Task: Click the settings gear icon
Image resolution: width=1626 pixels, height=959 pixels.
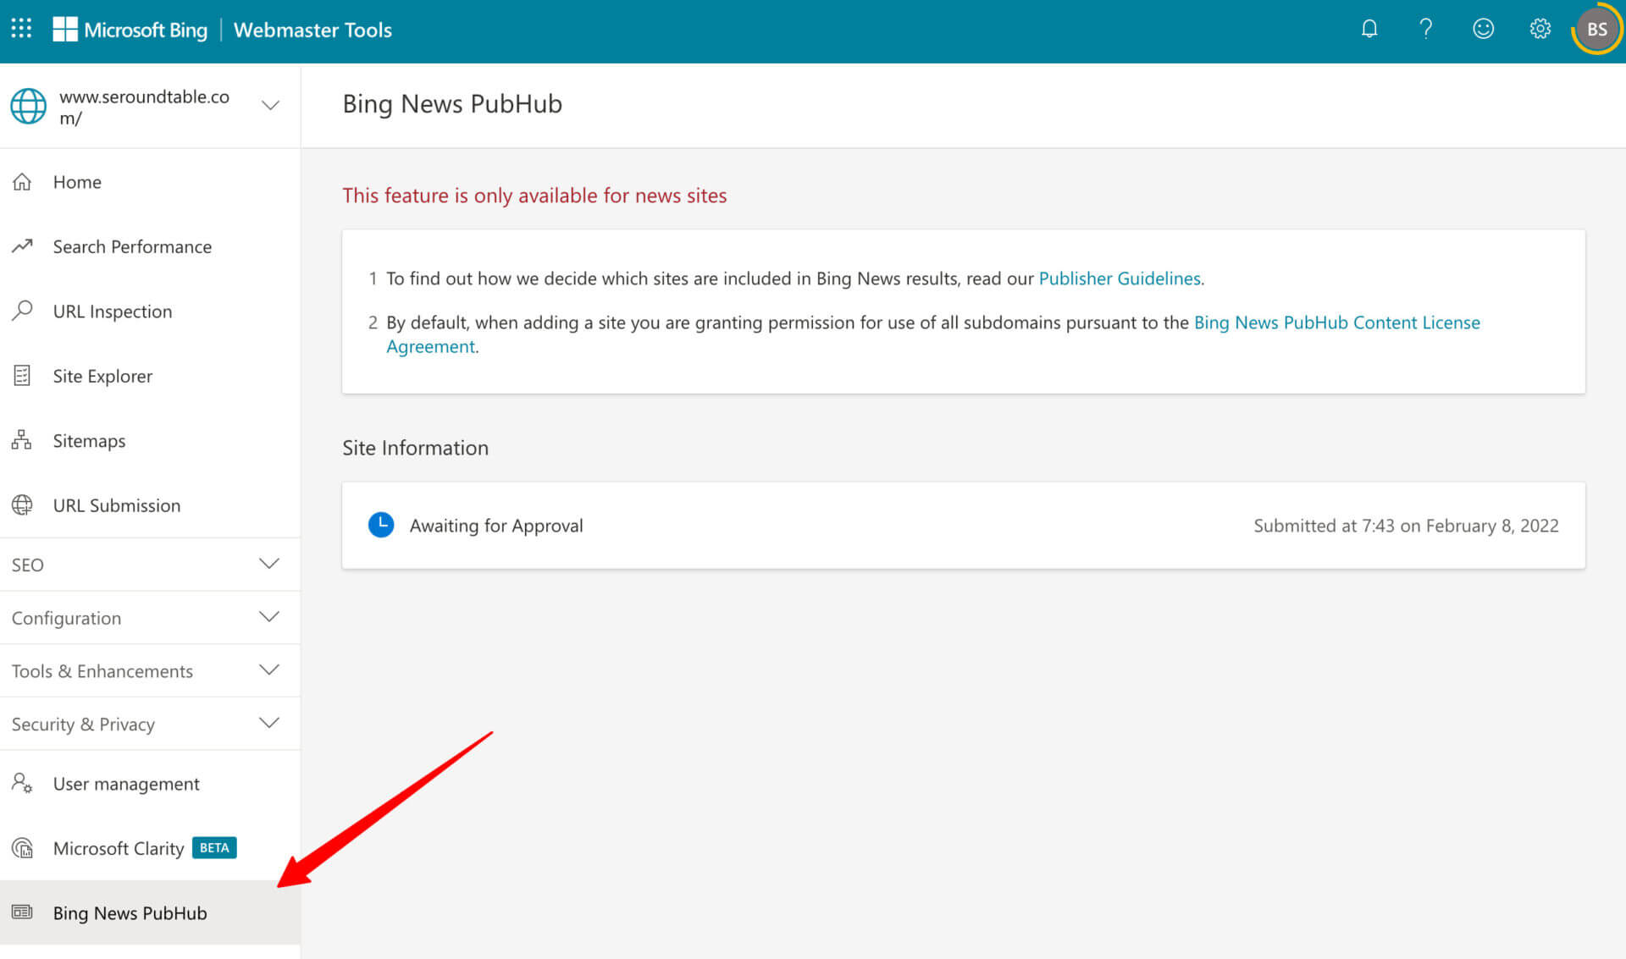Action: pos(1540,30)
